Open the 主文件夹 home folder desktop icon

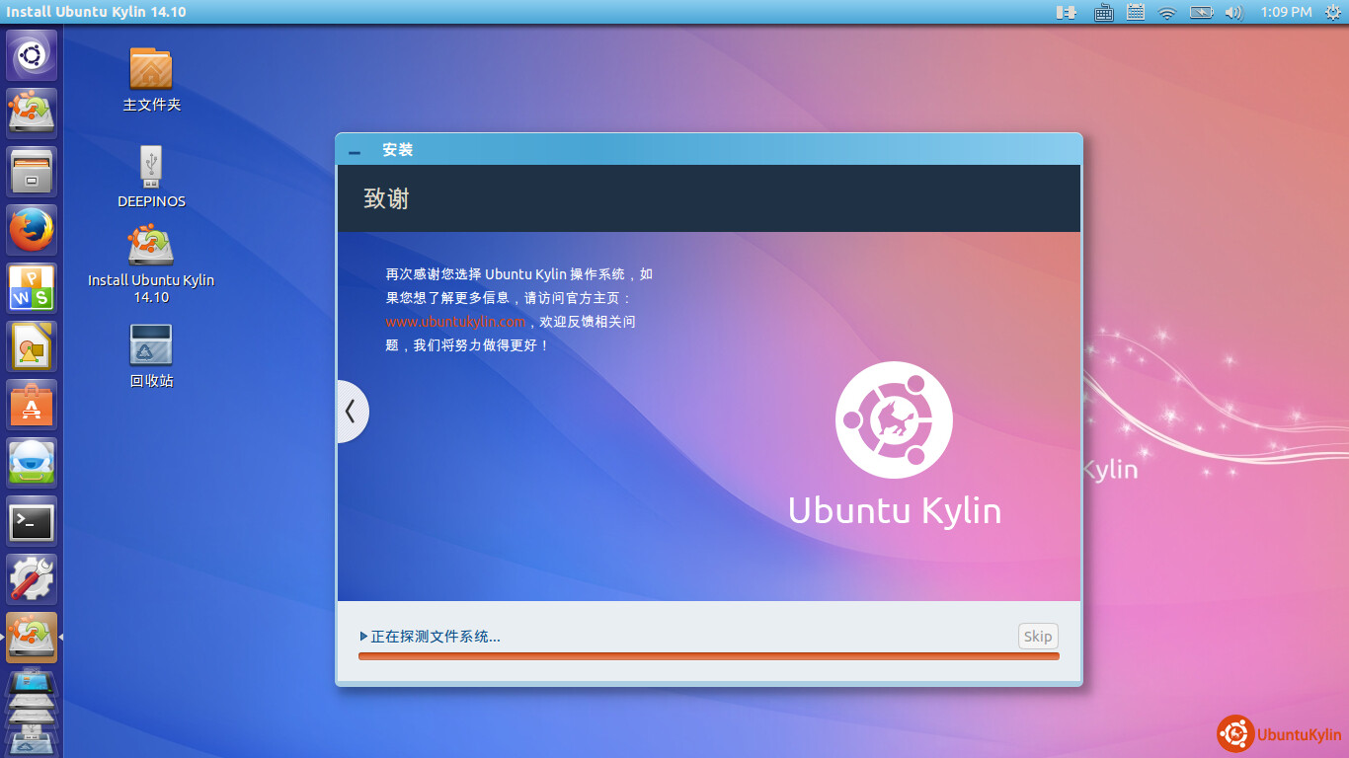point(151,69)
